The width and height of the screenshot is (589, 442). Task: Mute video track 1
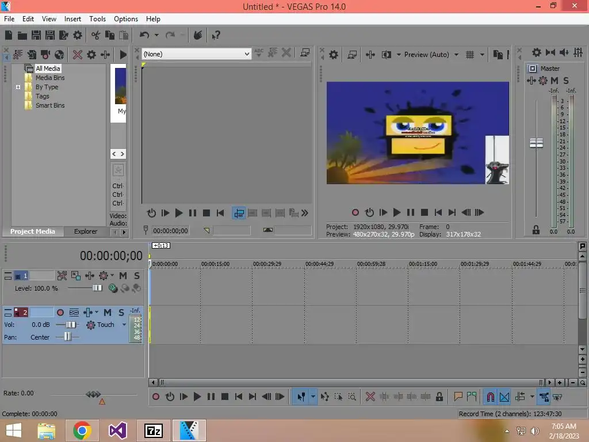[x=123, y=276]
